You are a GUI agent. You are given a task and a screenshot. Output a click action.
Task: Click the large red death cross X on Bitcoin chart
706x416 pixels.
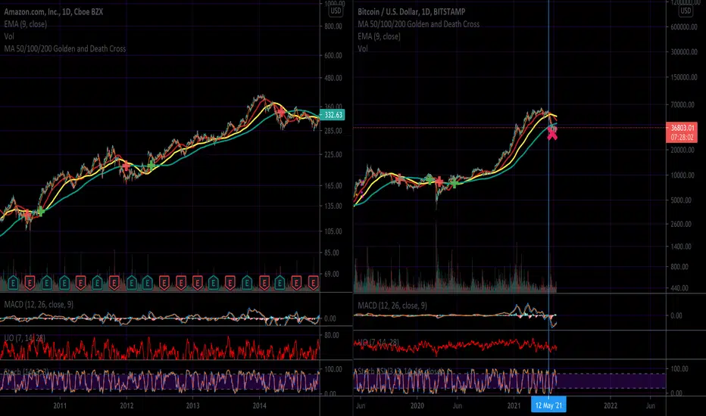click(552, 134)
